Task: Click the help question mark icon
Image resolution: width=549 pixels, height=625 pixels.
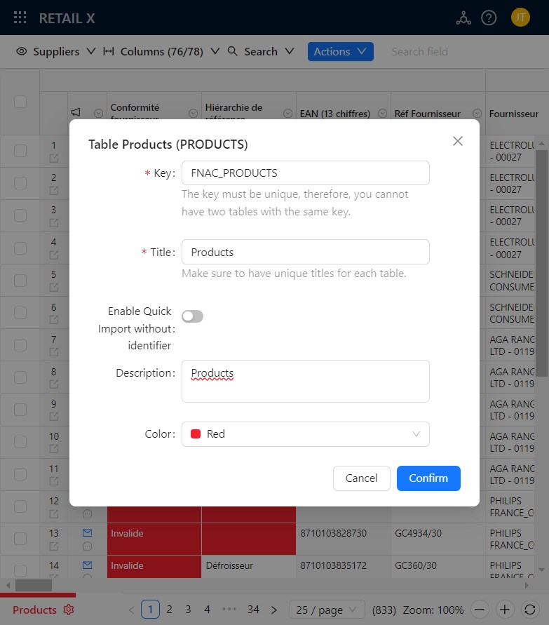Action: 489,18
